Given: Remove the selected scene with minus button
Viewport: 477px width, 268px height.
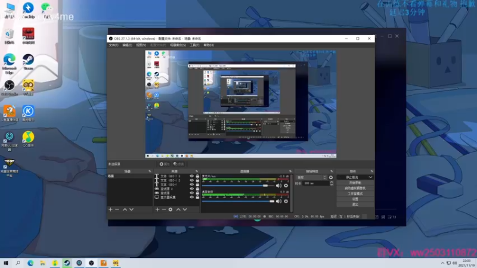Looking at the screenshot, I should pos(117,210).
